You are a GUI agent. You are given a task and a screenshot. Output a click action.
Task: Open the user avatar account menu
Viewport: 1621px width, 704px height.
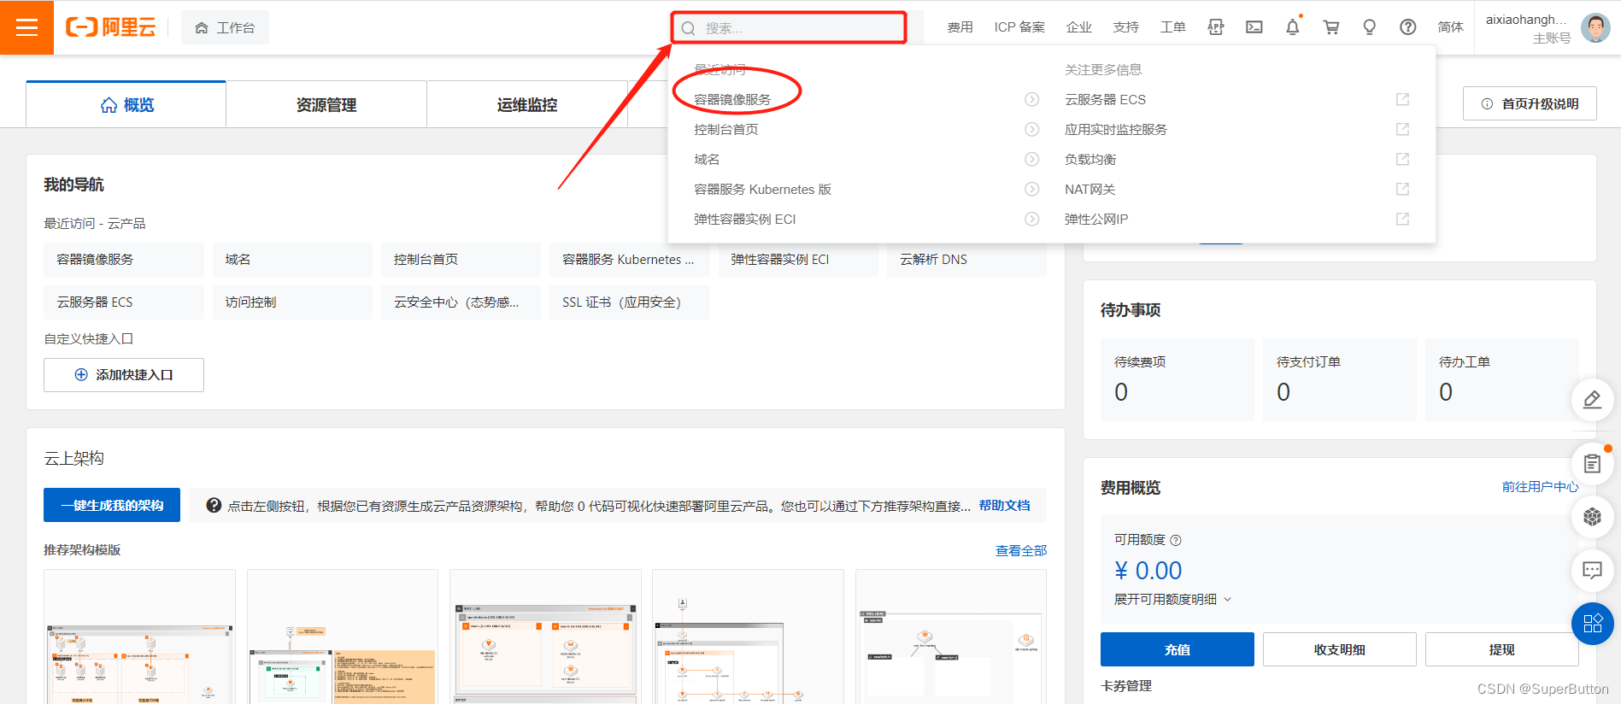[1595, 27]
